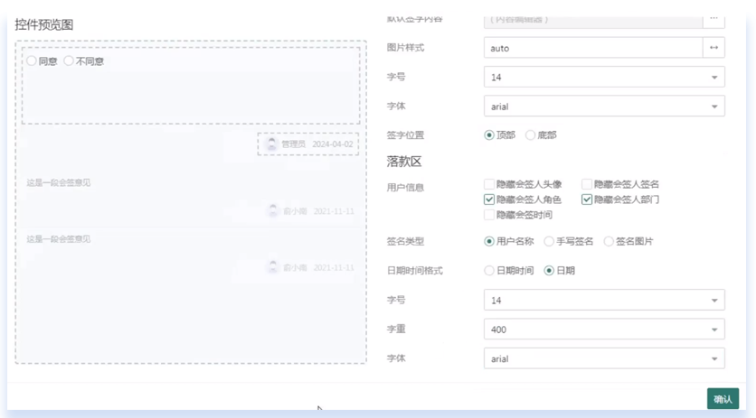Open the bottom 字体 dropdown showing arial
The width and height of the screenshot is (756, 418).
click(x=604, y=358)
